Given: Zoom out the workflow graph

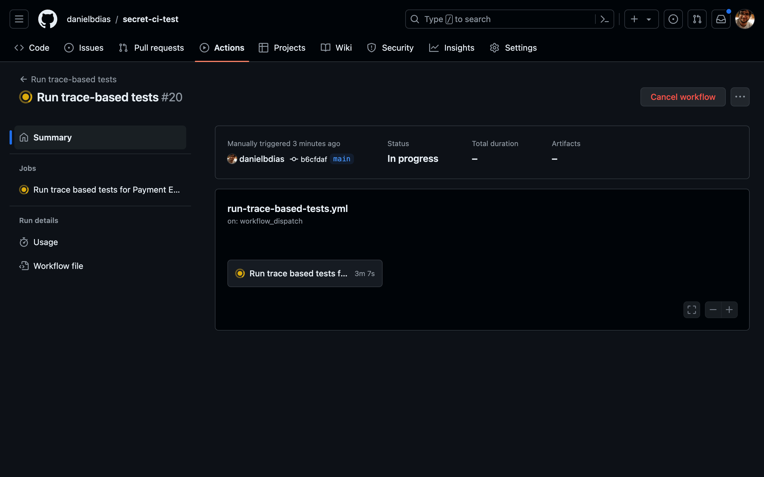Looking at the screenshot, I should (713, 310).
